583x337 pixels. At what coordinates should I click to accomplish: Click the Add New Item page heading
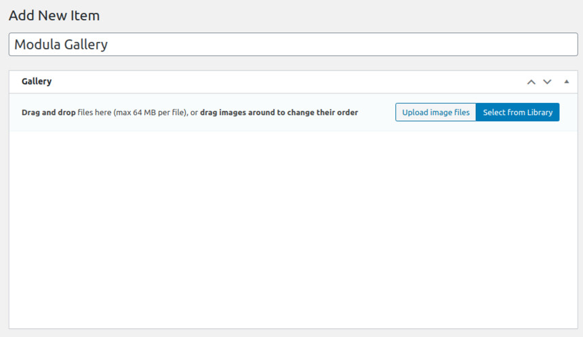pos(54,16)
